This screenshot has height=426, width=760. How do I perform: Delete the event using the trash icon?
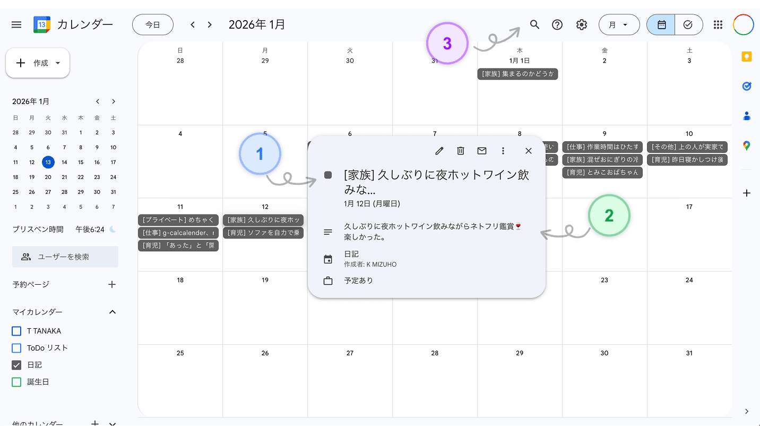[460, 151]
